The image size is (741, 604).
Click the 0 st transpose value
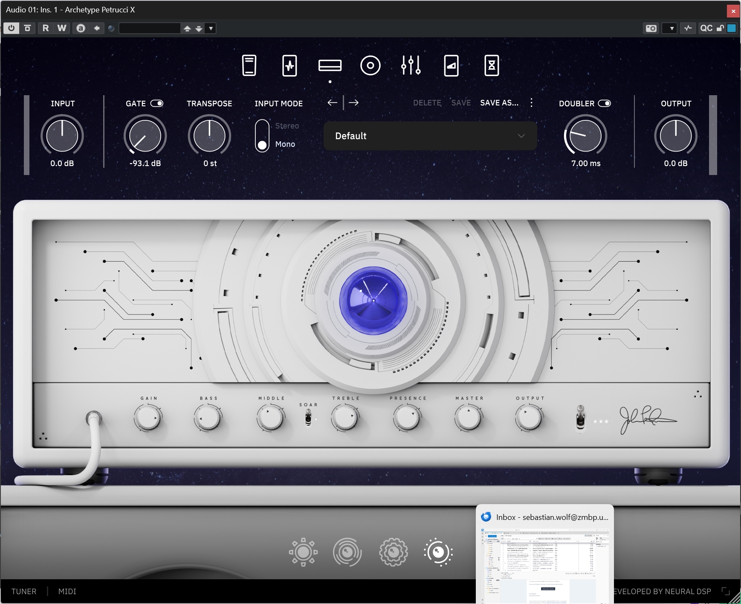pyautogui.click(x=210, y=163)
